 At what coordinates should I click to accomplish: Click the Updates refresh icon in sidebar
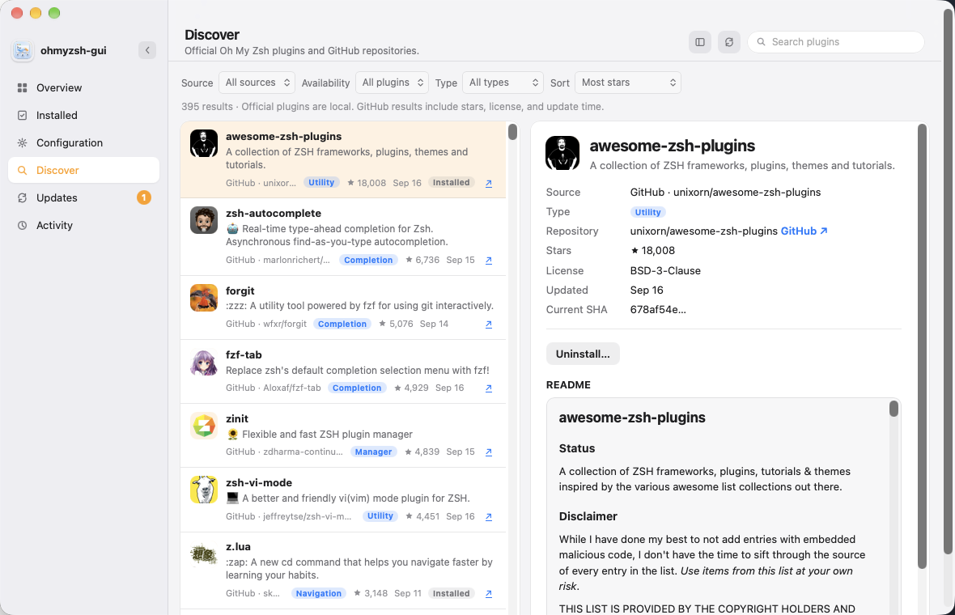23,198
